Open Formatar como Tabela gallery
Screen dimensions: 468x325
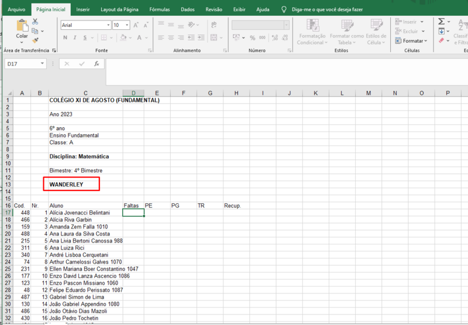tap(346, 32)
